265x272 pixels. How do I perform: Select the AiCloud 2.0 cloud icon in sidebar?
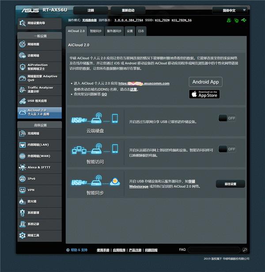point(23,113)
